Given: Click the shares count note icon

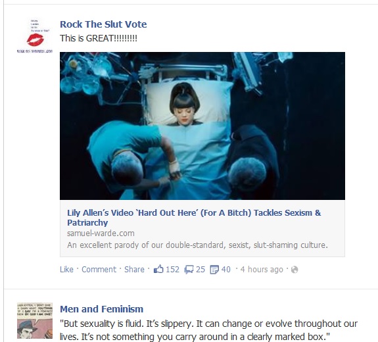Looking at the screenshot, I should click(214, 270).
